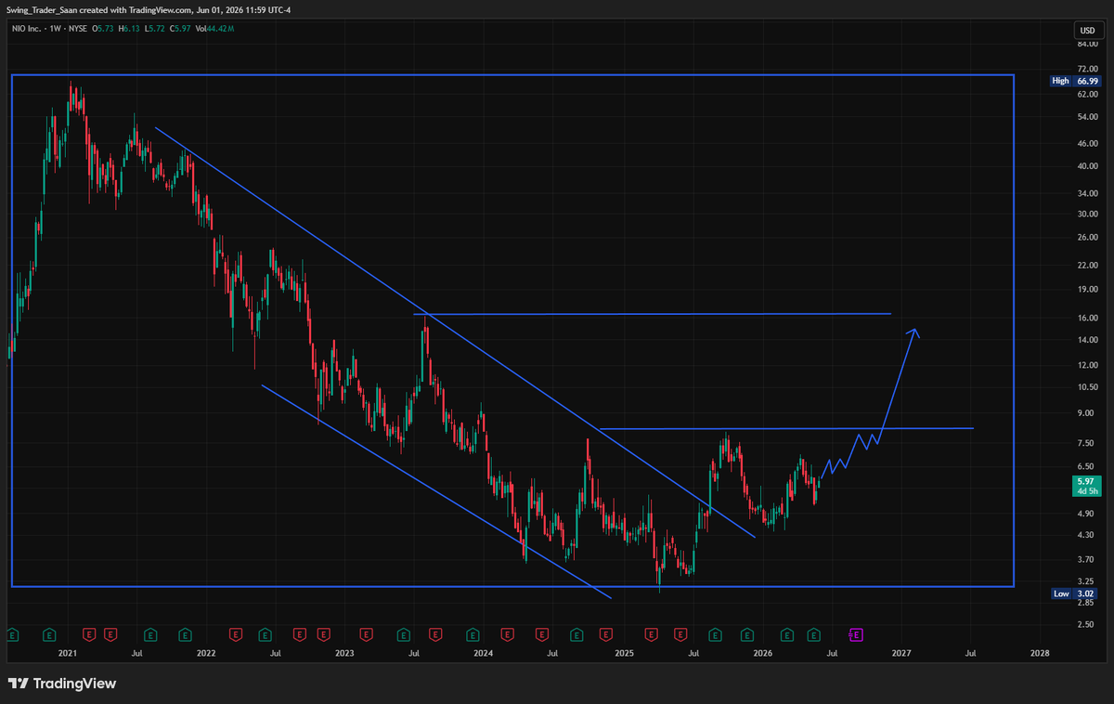Click the 6.50 price axis label
The image size is (1114, 704).
click(1085, 466)
